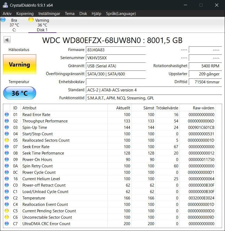Click raw value 000901C601C8 for Spin-Up Time
Screen dimensions: 225x231
tap(201, 128)
